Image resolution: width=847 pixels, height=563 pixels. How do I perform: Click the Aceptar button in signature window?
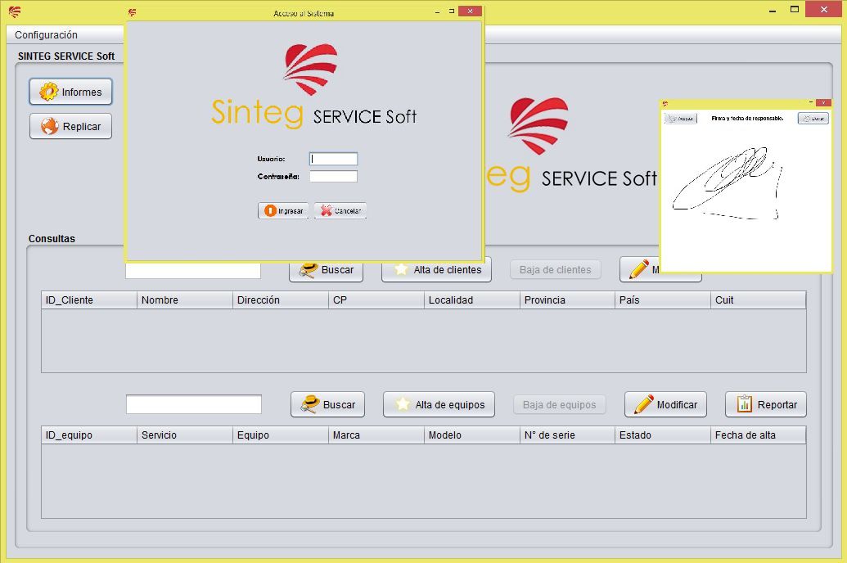[x=681, y=119]
